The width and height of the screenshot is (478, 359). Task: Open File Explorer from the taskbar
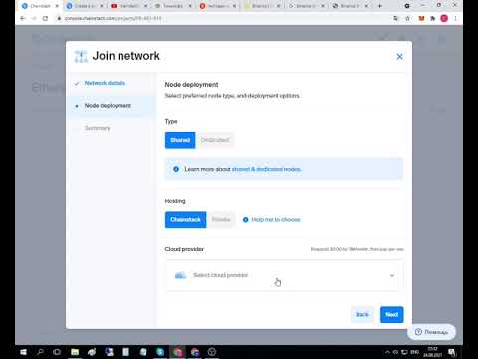click(x=75, y=352)
